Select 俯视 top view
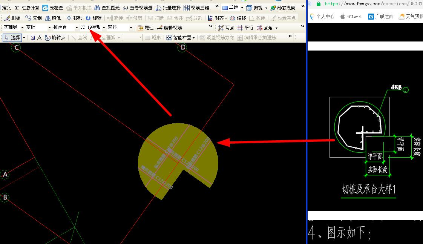Image resolution: width=423 pixels, height=244 pixels. coord(254,8)
